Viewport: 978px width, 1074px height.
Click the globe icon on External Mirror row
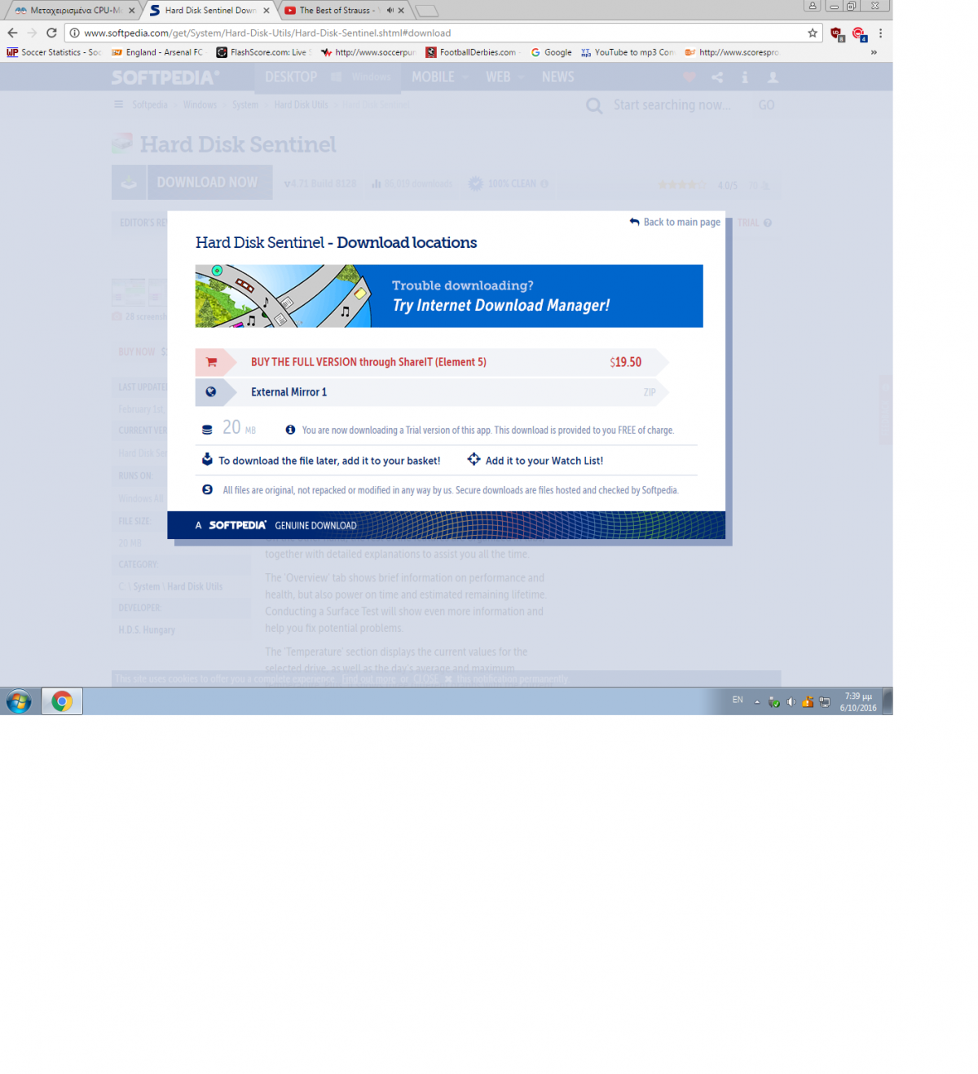coord(211,392)
